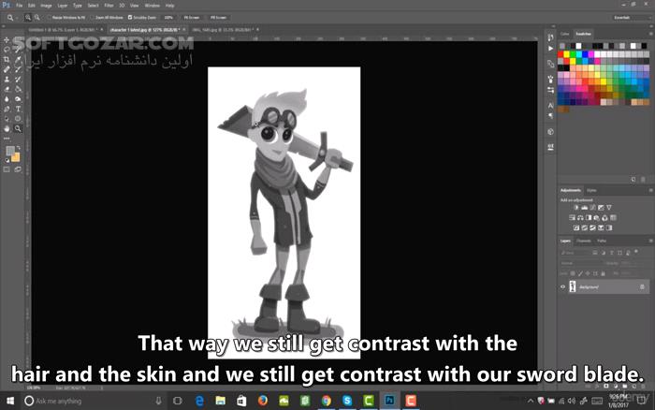Select the Eraser tool
This screenshot has width=655, height=410.
coord(7,89)
